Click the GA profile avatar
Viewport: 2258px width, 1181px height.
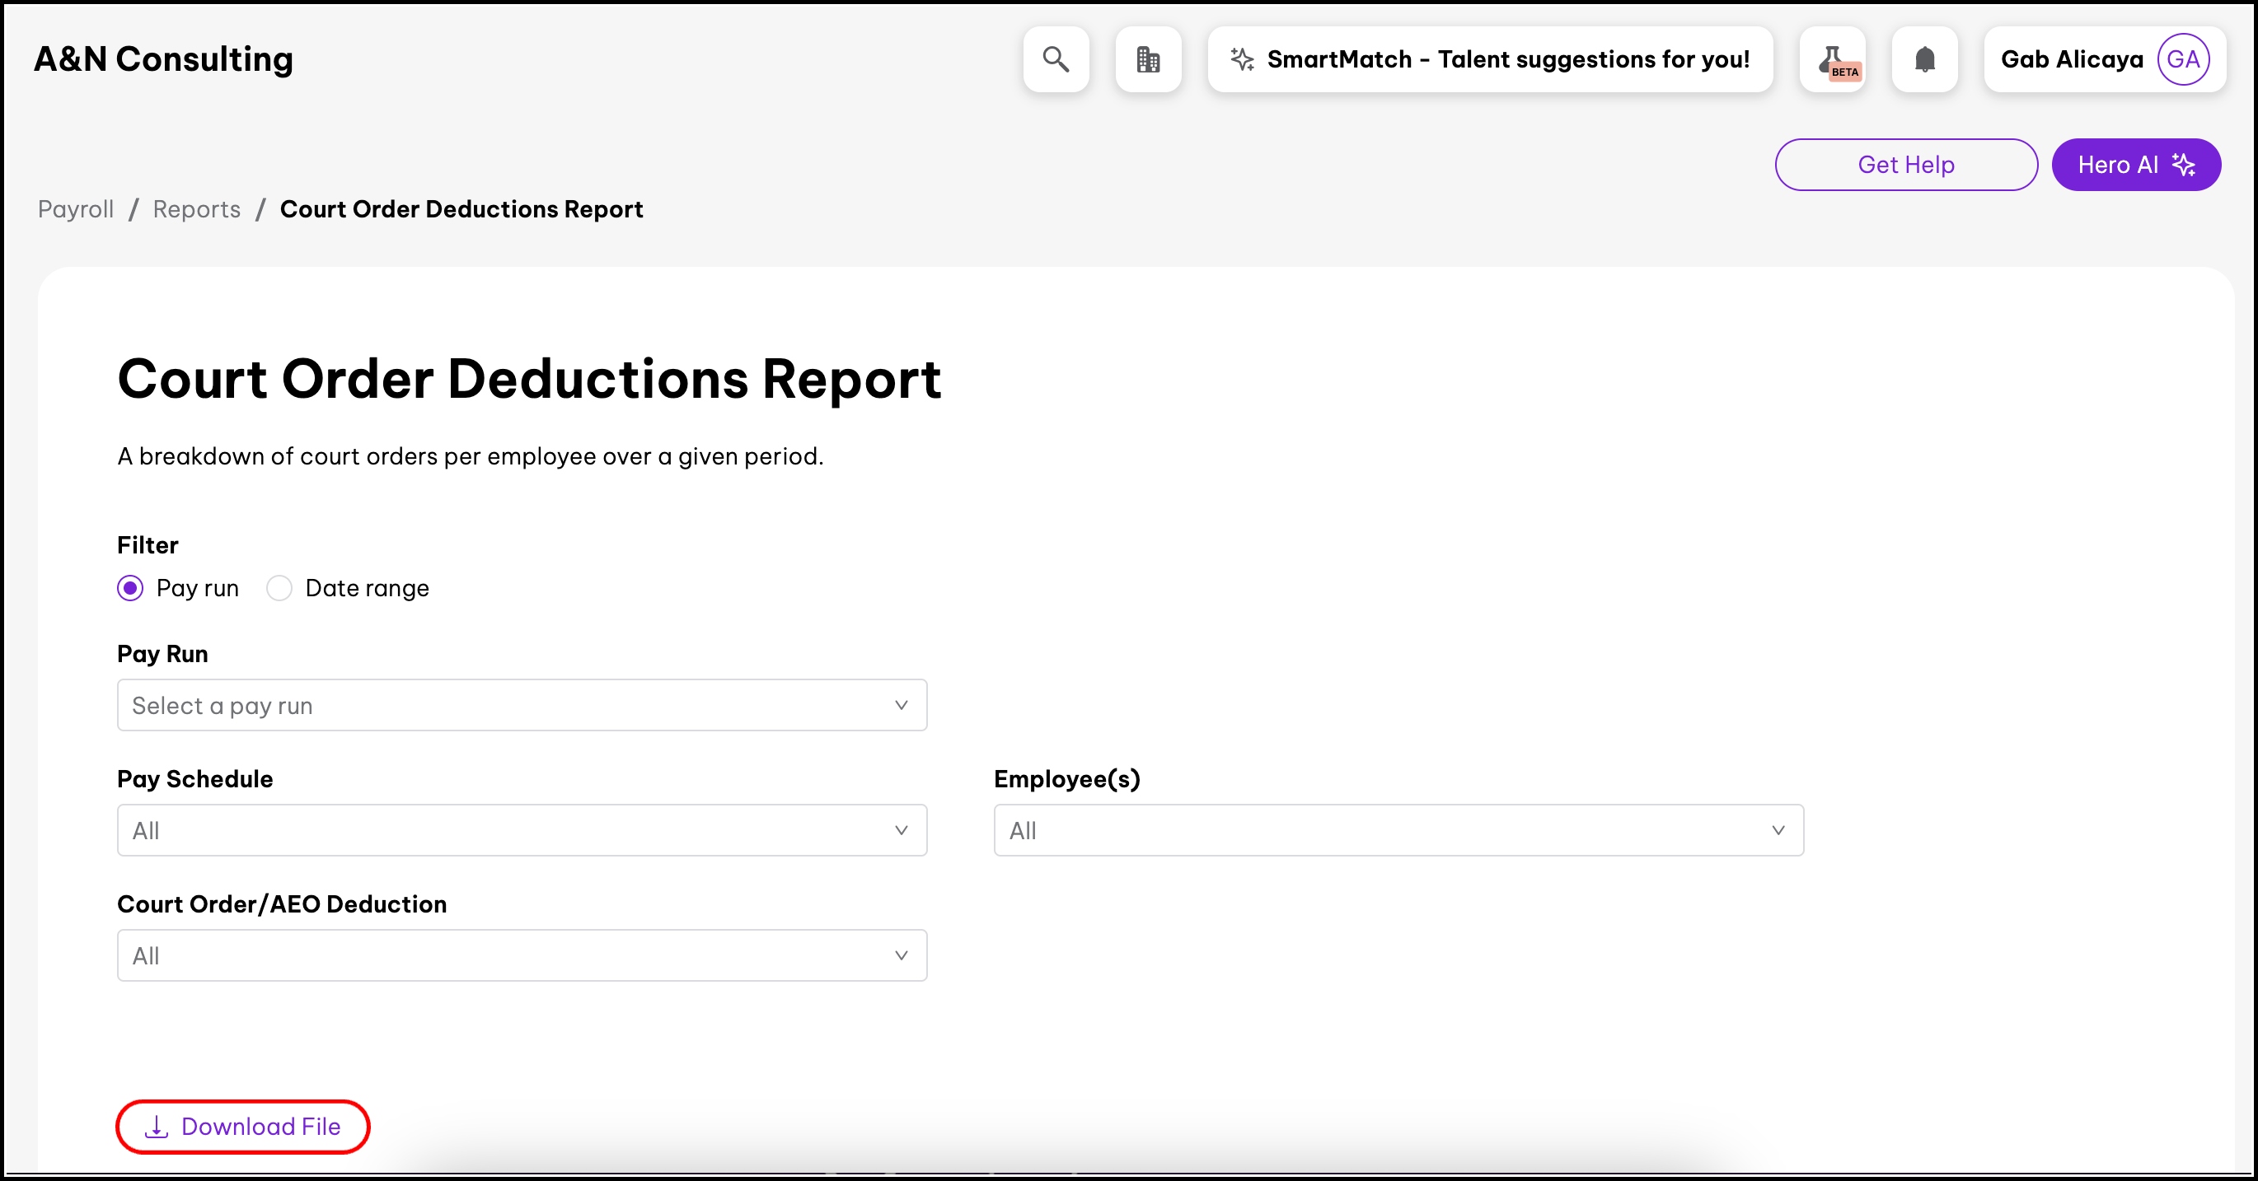coord(2181,59)
